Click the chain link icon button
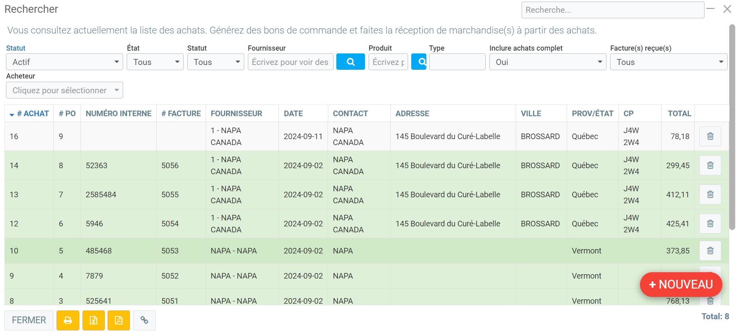This screenshot has width=736, height=332. (x=144, y=320)
